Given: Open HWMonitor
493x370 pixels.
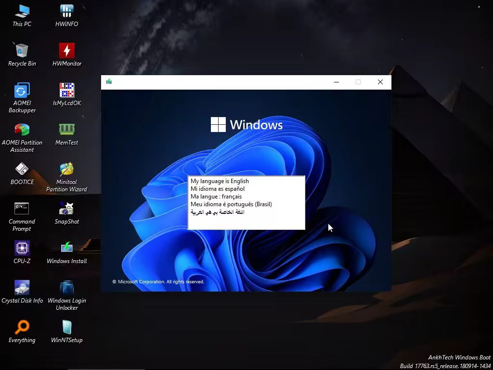Looking at the screenshot, I should click(66, 50).
